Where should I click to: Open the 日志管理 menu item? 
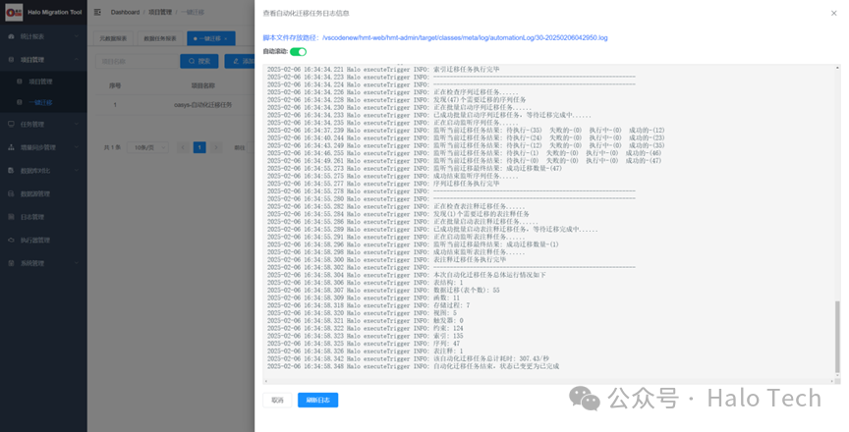point(43,217)
